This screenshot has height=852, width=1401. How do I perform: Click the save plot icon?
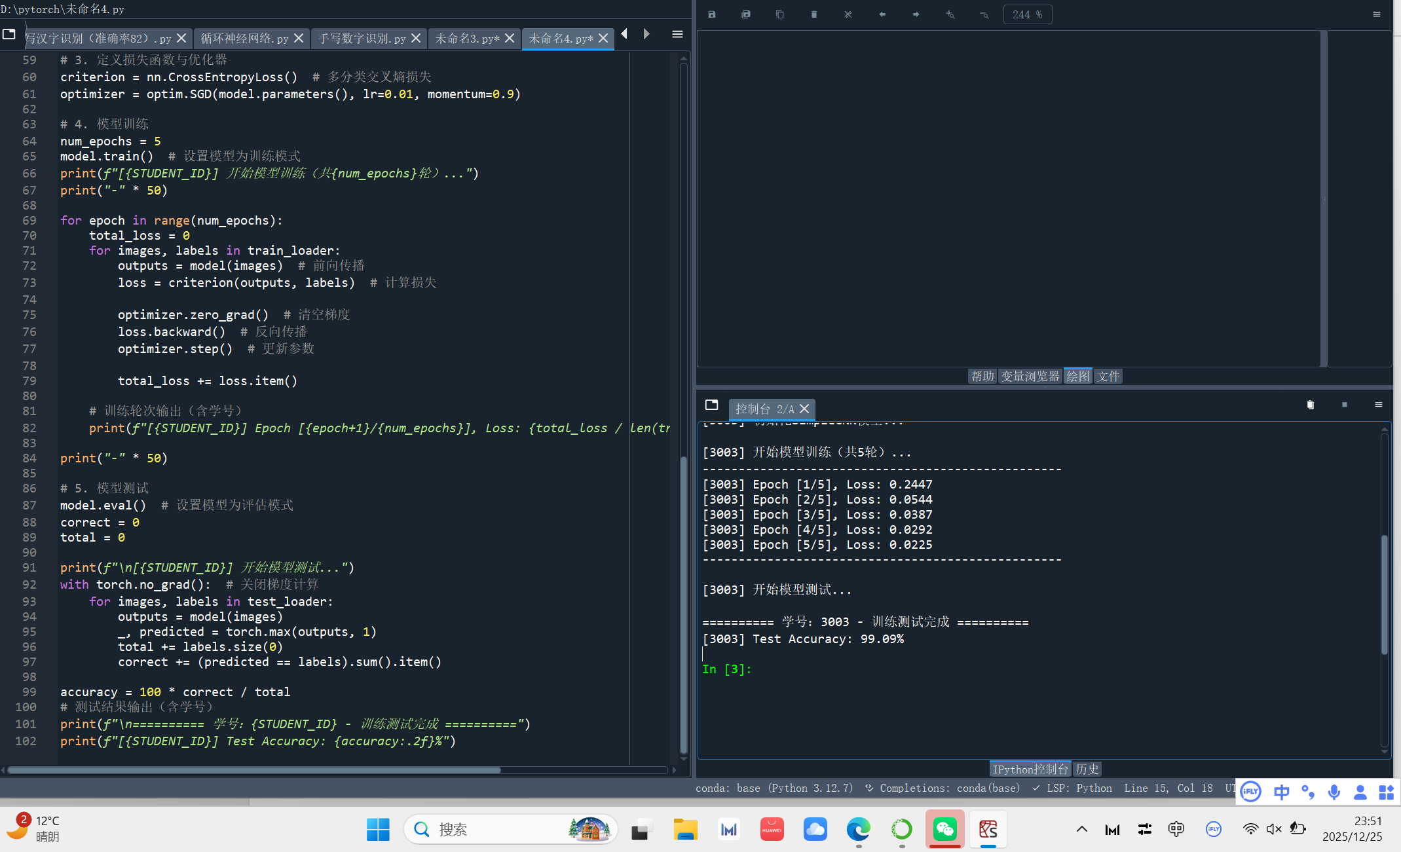712,14
